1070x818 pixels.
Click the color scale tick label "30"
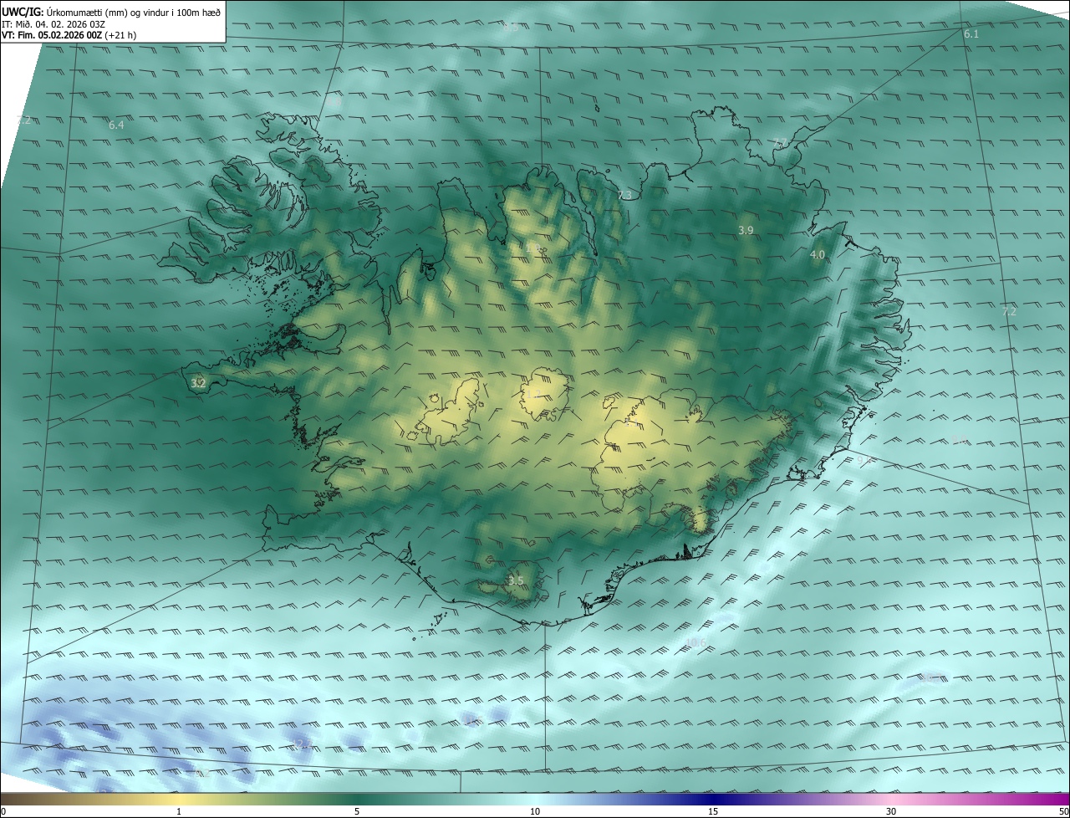tap(891, 811)
